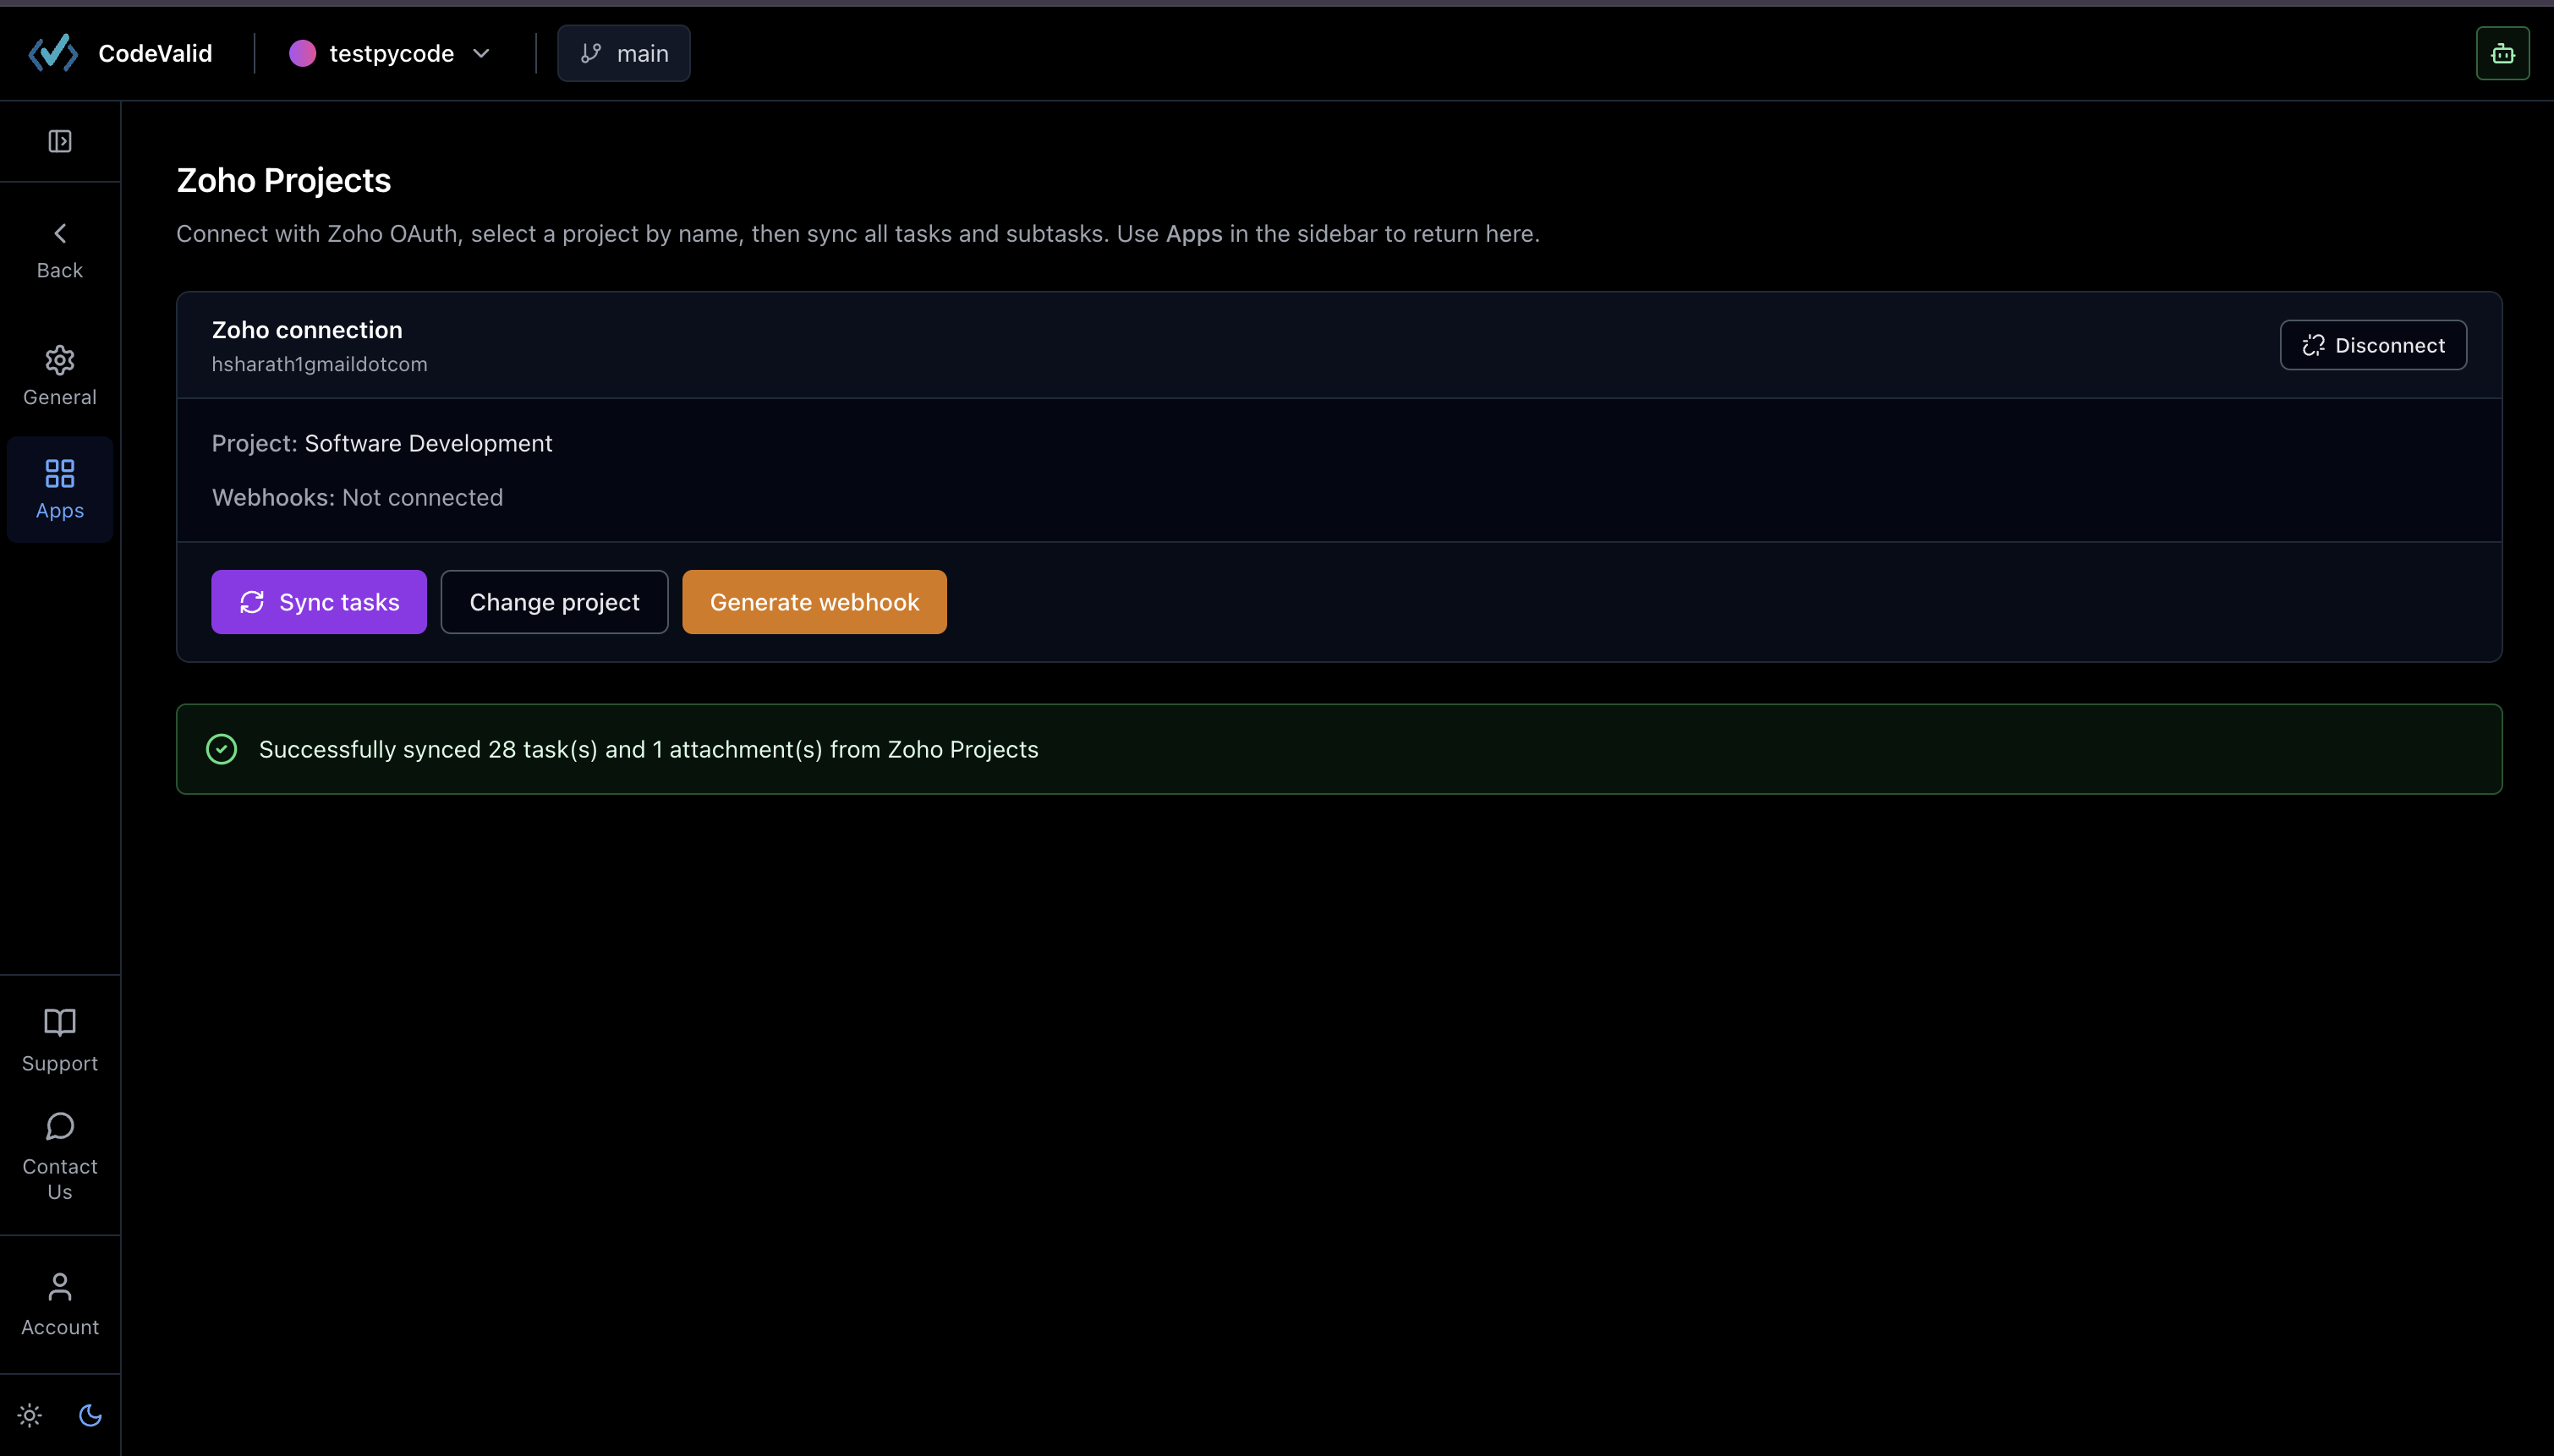Select Webhooks: Not connected status text
The width and height of the screenshot is (2554, 1456).
click(357, 497)
